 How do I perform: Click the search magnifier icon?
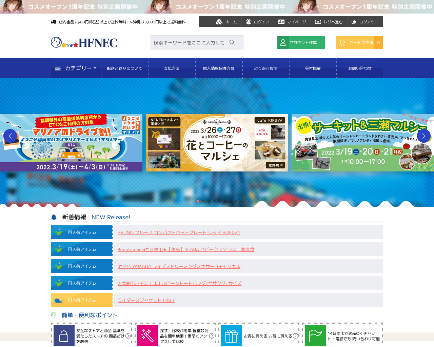click(x=232, y=42)
